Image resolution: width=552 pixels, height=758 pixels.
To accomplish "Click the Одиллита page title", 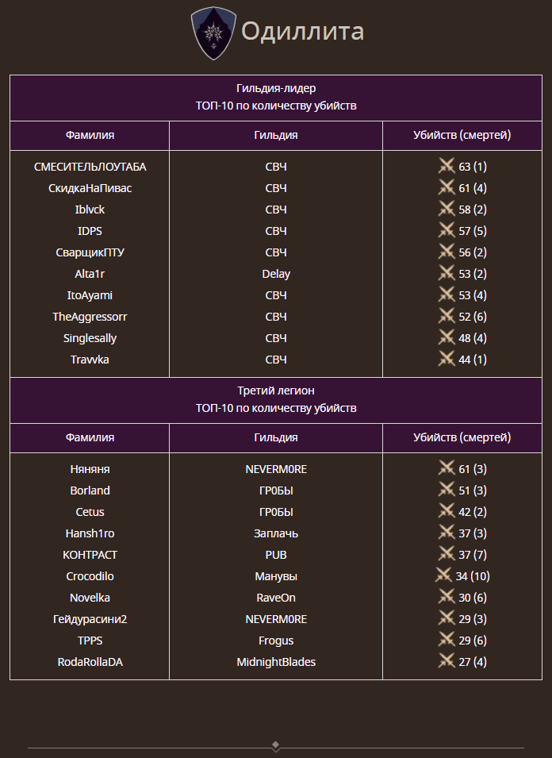I will click(x=302, y=32).
